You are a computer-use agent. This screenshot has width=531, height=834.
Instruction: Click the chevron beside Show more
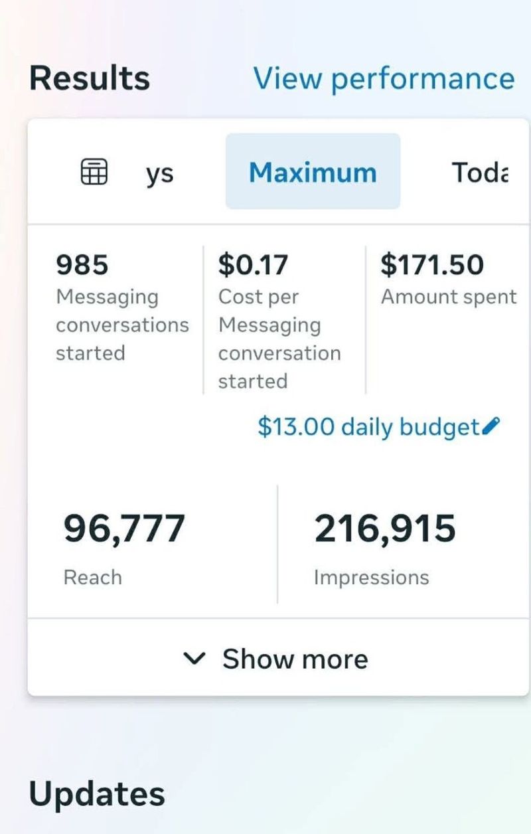tap(194, 659)
